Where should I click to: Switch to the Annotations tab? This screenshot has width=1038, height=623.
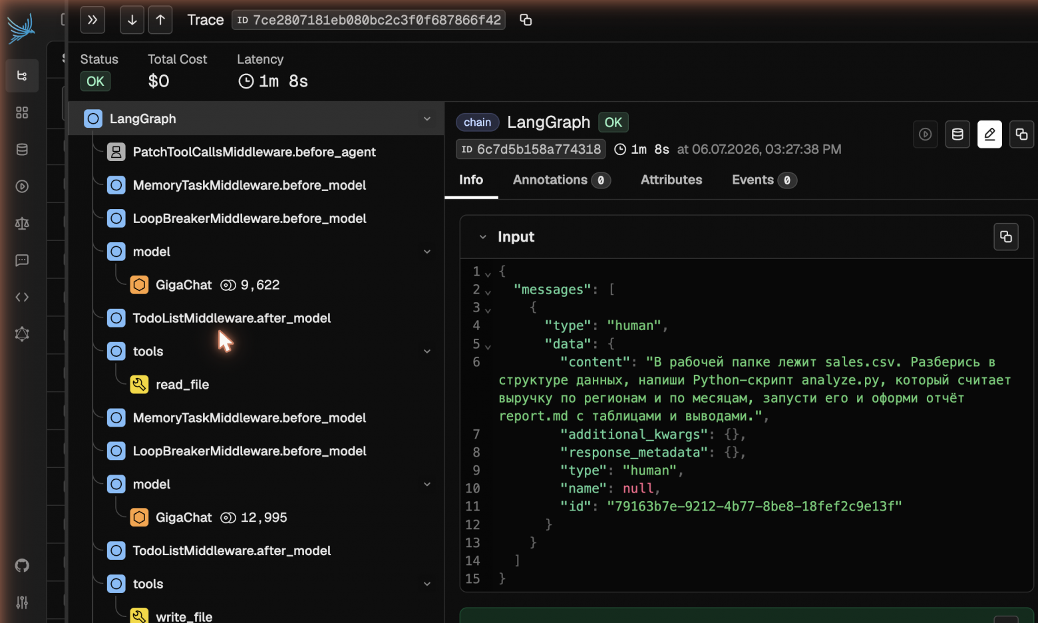562,180
